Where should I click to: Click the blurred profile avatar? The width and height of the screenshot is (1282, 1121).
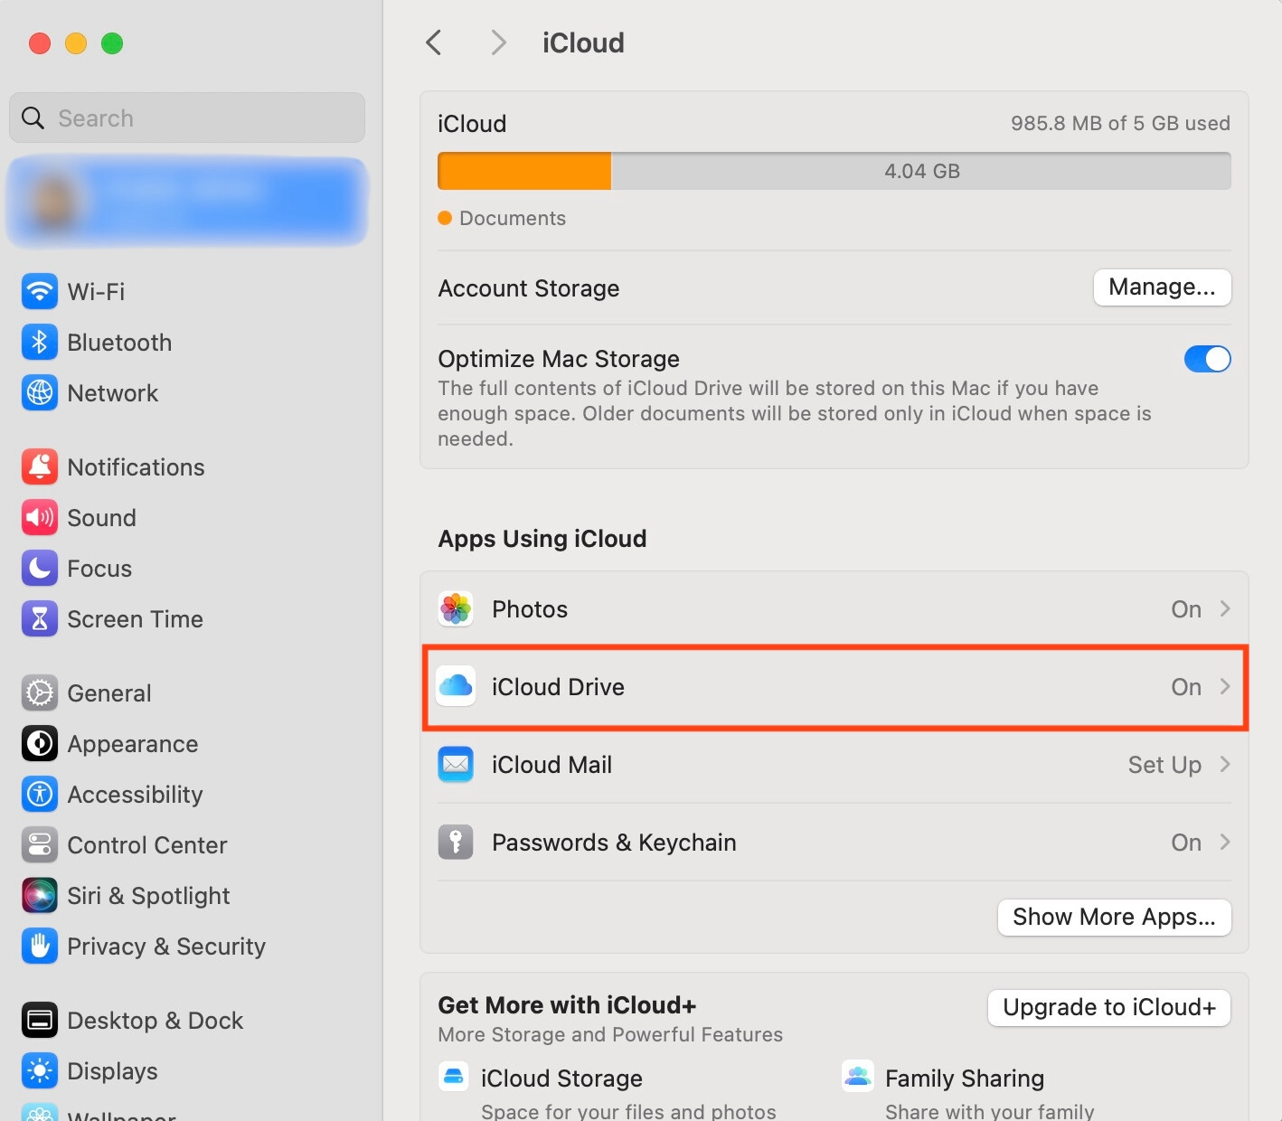point(52,201)
